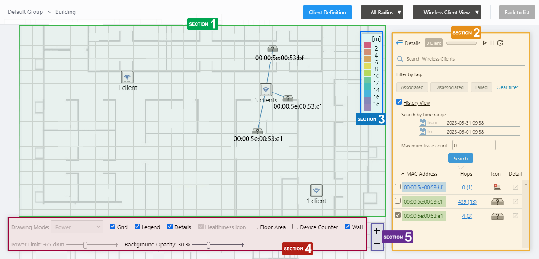
Task: Sort by the MAC Address column header
Action: [x=421, y=174]
